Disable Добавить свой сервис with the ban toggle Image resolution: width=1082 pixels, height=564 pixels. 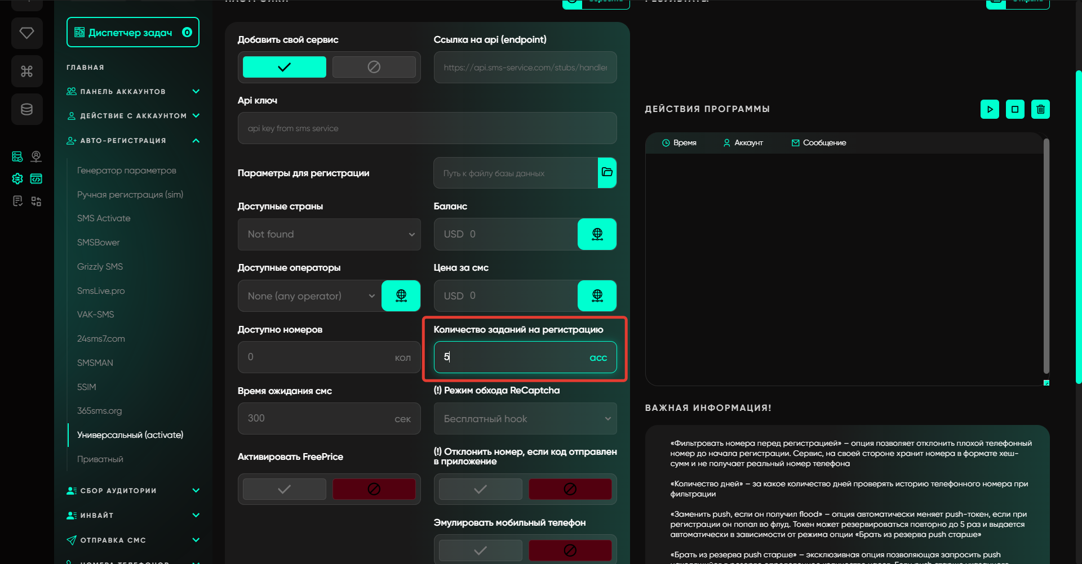374,67
